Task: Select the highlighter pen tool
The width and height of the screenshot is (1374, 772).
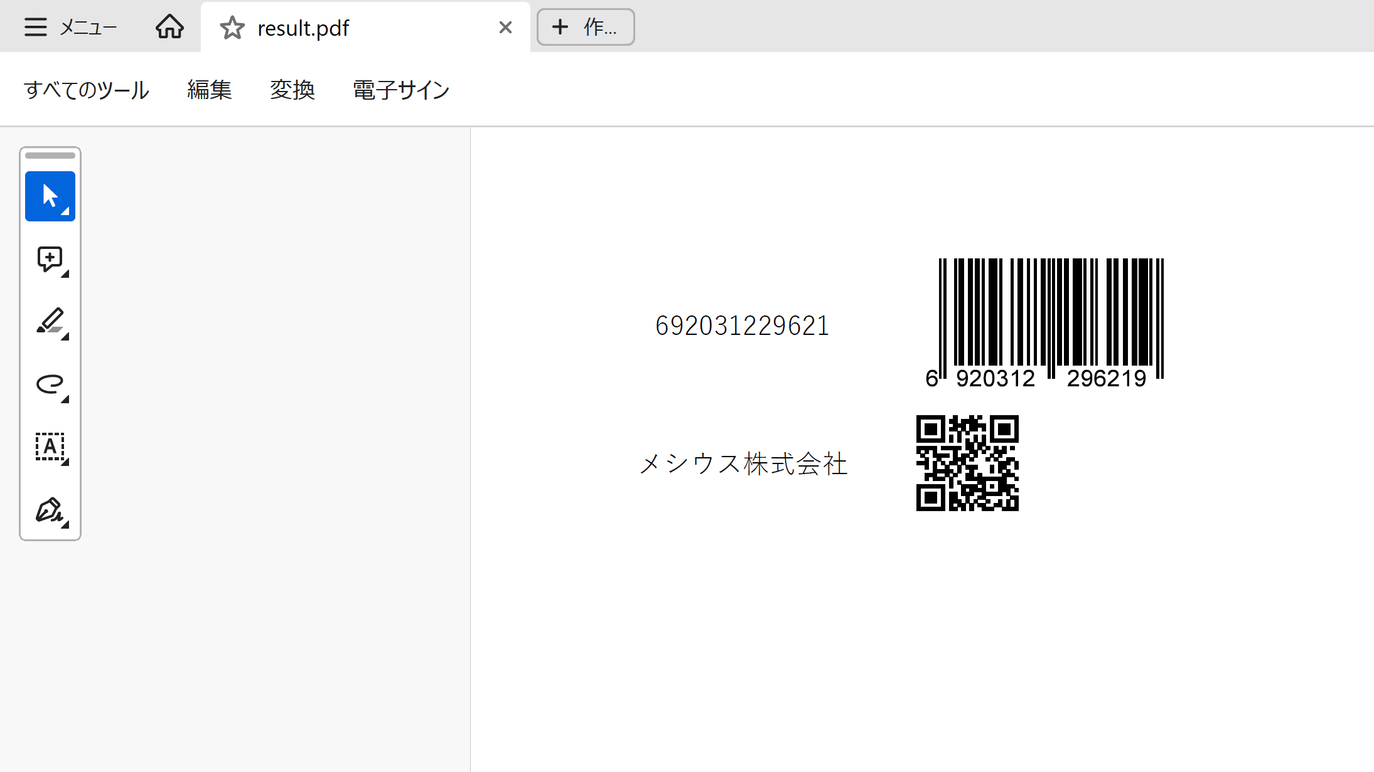Action: (x=50, y=322)
